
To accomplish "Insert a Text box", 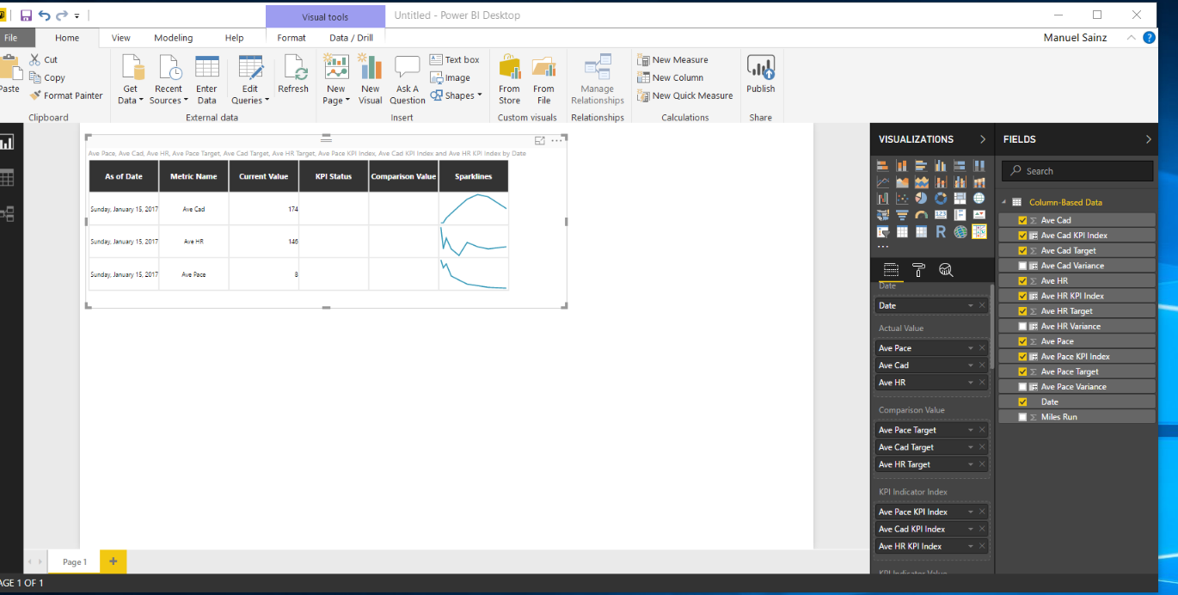I will pyautogui.click(x=455, y=59).
